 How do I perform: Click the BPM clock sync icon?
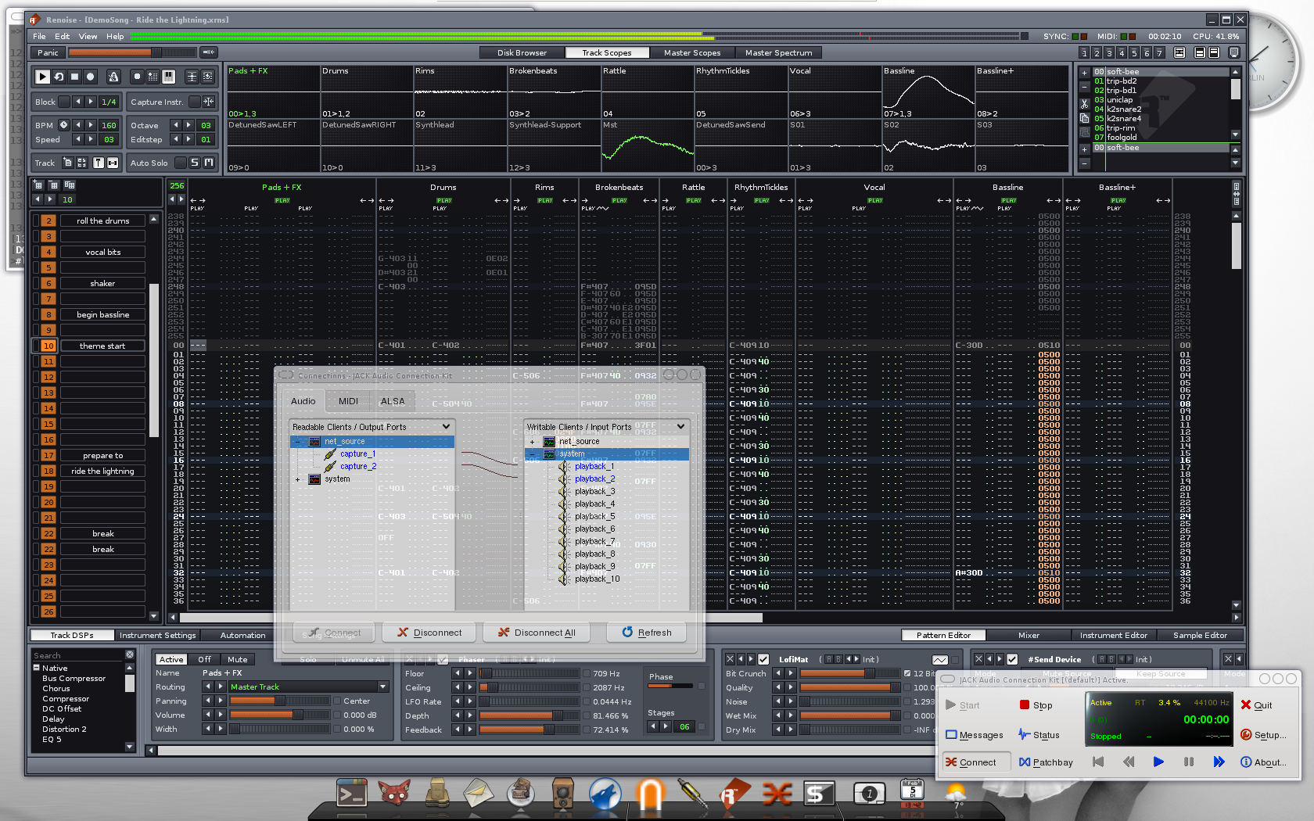click(x=64, y=125)
